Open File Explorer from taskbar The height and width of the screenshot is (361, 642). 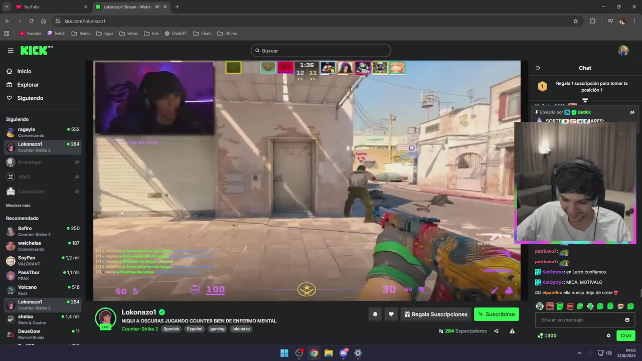[329, 353]
